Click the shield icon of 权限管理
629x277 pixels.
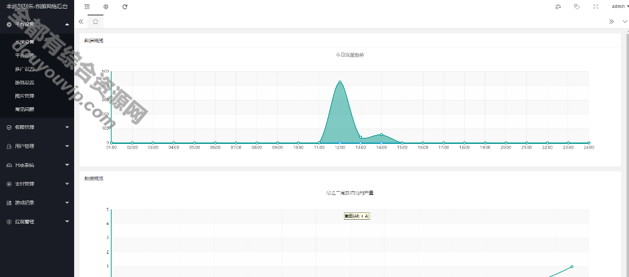[9, 127]
